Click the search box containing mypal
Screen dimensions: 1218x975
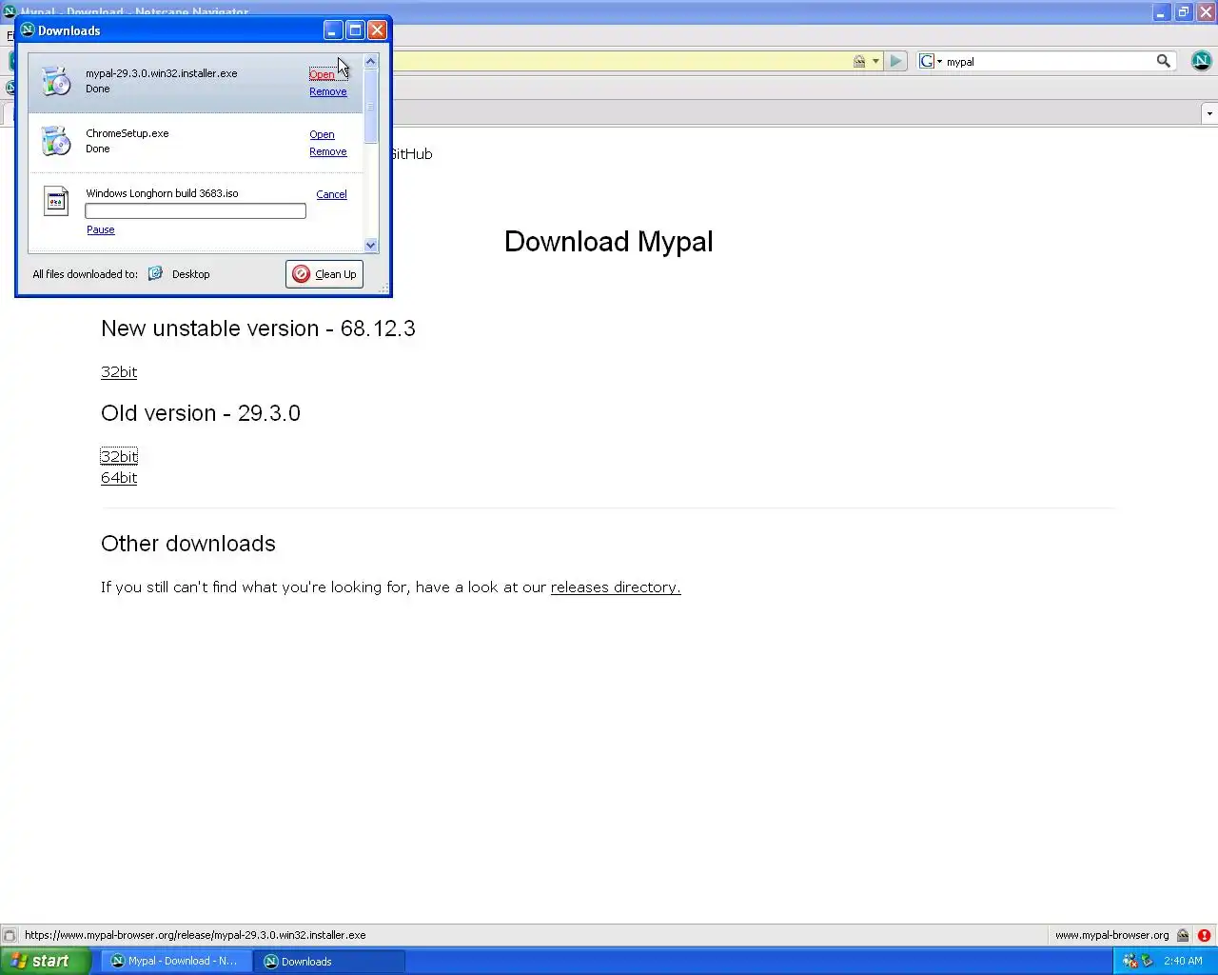1047,61
